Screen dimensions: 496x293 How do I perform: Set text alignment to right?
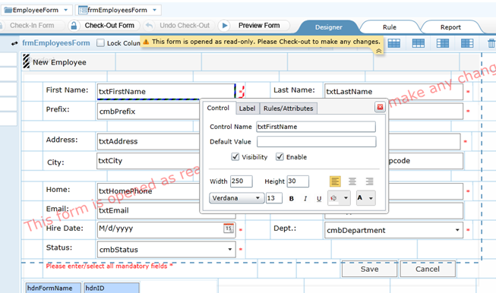pyautogui.click(x=369, y=181)
